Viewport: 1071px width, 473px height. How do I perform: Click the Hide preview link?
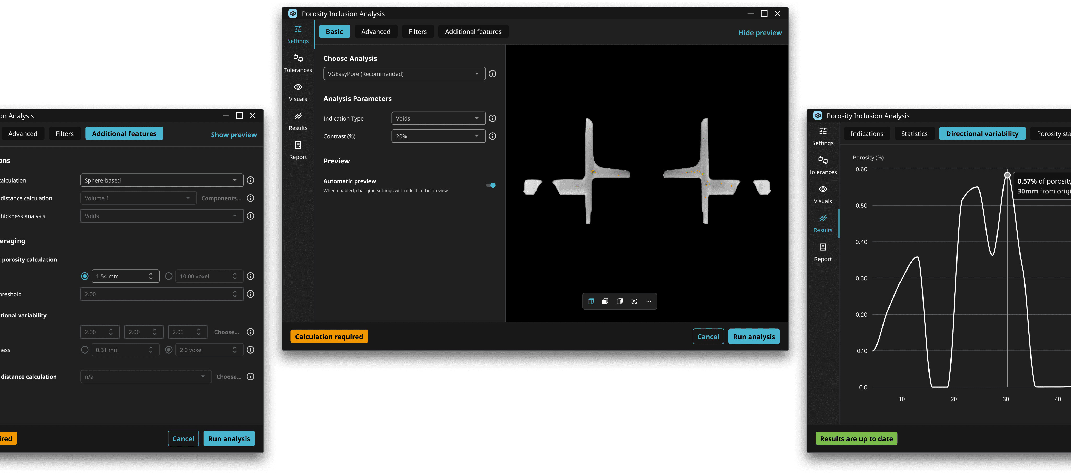[x=760, y=33]
